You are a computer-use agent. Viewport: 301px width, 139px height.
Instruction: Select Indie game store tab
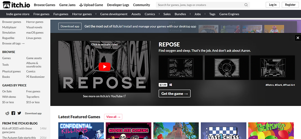(x=18, y=14)
